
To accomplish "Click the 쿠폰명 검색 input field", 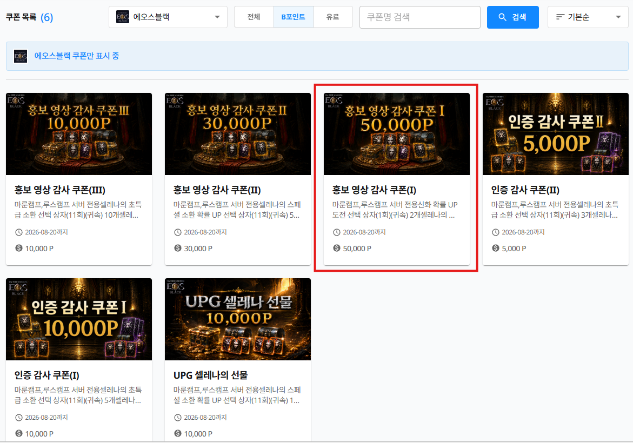I will point(420,17).
